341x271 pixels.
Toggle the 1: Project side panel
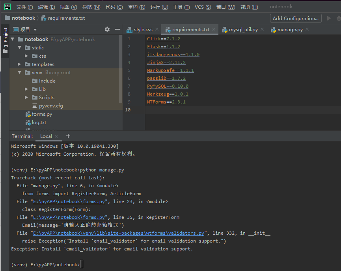pyautogui.click(x=5, y=38)
